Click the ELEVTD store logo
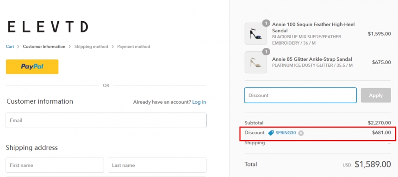This screenshot has width=398, height=177. coord(48,27)
